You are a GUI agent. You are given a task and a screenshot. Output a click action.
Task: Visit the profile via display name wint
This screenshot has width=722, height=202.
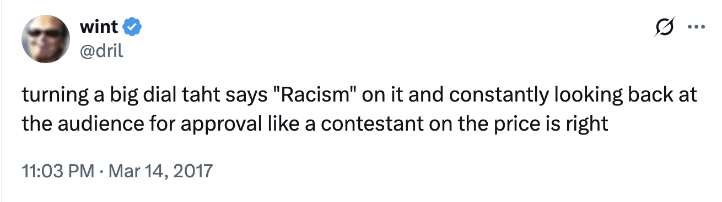pos(99,26)
